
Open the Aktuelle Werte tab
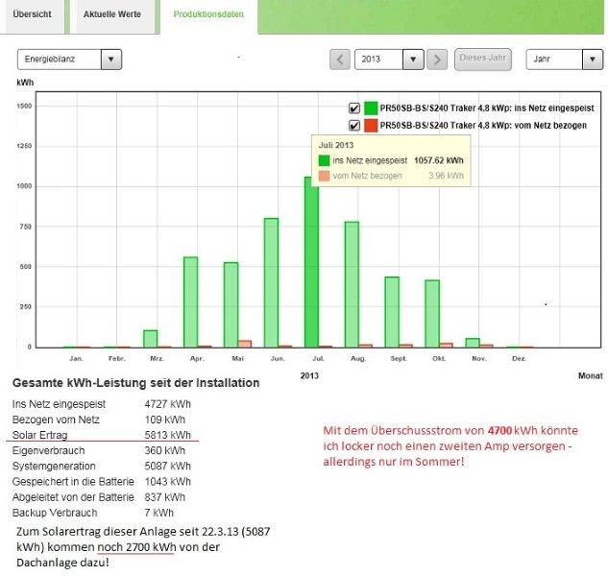pos(111,15)
